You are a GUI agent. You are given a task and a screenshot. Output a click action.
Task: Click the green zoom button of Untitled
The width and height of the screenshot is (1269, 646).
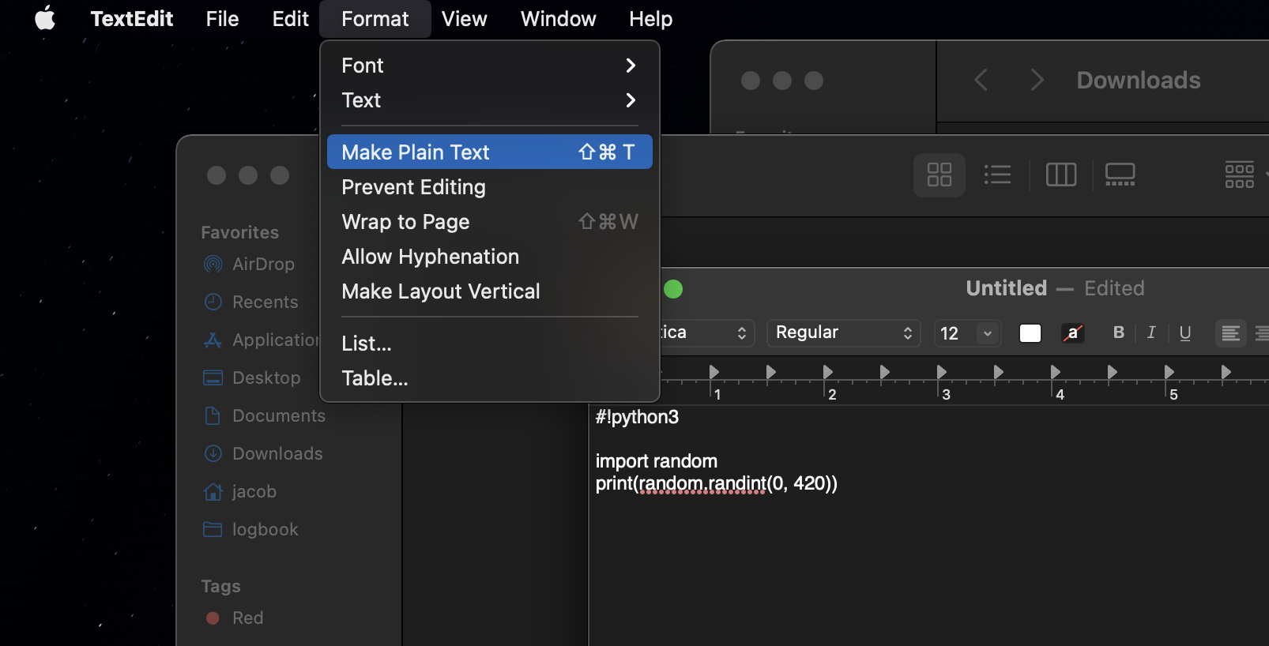pos(673,289)
